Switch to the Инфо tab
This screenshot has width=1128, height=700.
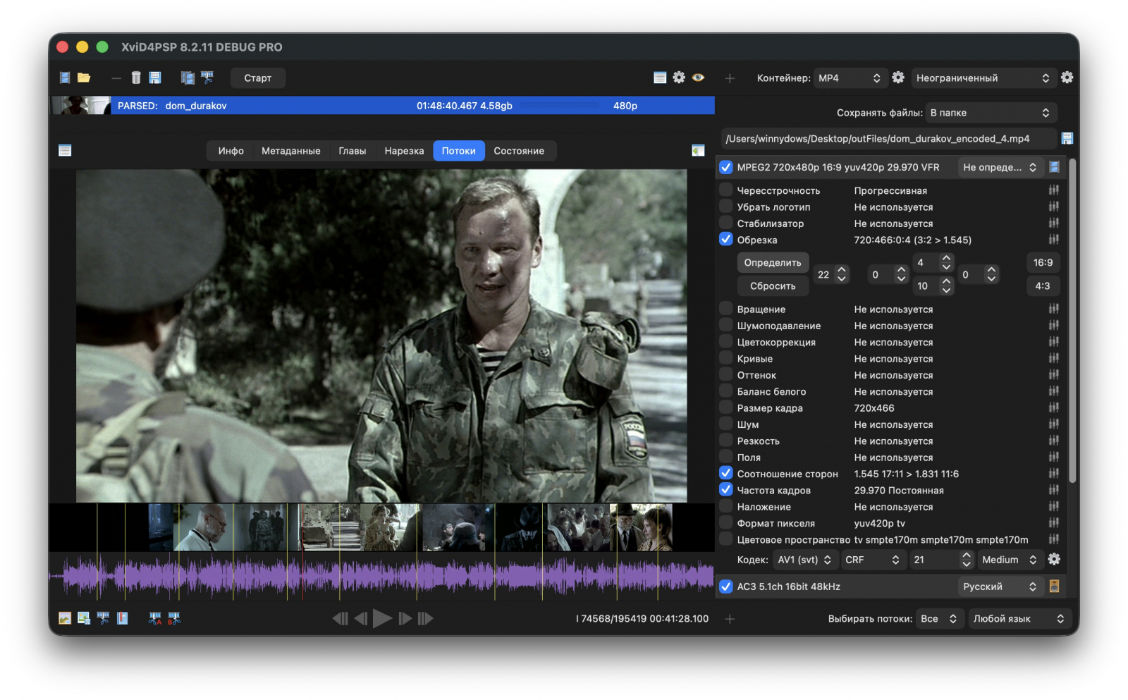point(231,151)
